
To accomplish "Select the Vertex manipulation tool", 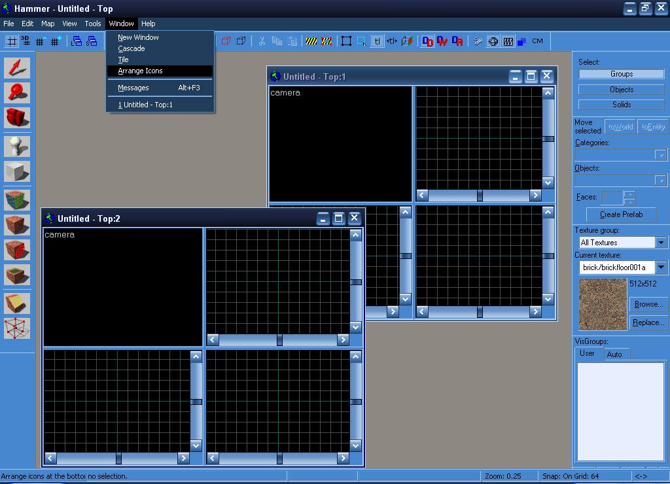I will pyautogui.click(x=17, y=328).
